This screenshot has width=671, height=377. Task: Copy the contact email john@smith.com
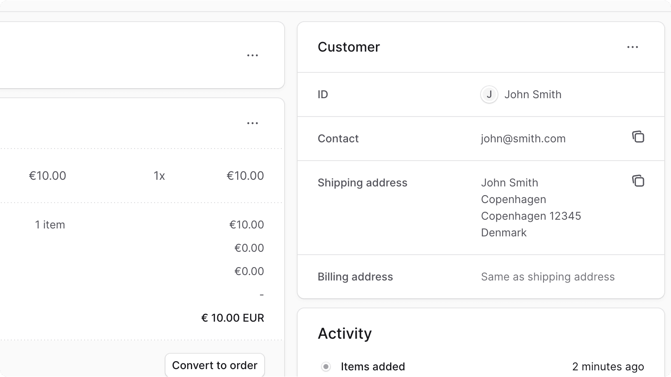click(638, 137)
